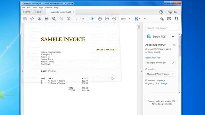Viewport: 205px width, 115px height.
Task: Click the Select PDF File link
Action: coord(153,57)
